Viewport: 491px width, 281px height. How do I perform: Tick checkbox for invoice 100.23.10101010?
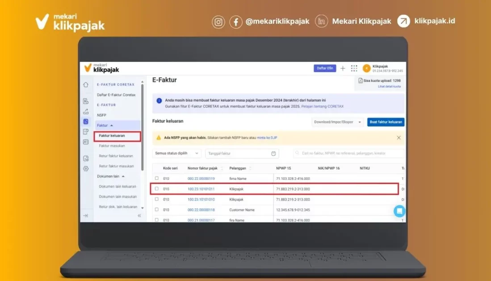pos(156,199)
